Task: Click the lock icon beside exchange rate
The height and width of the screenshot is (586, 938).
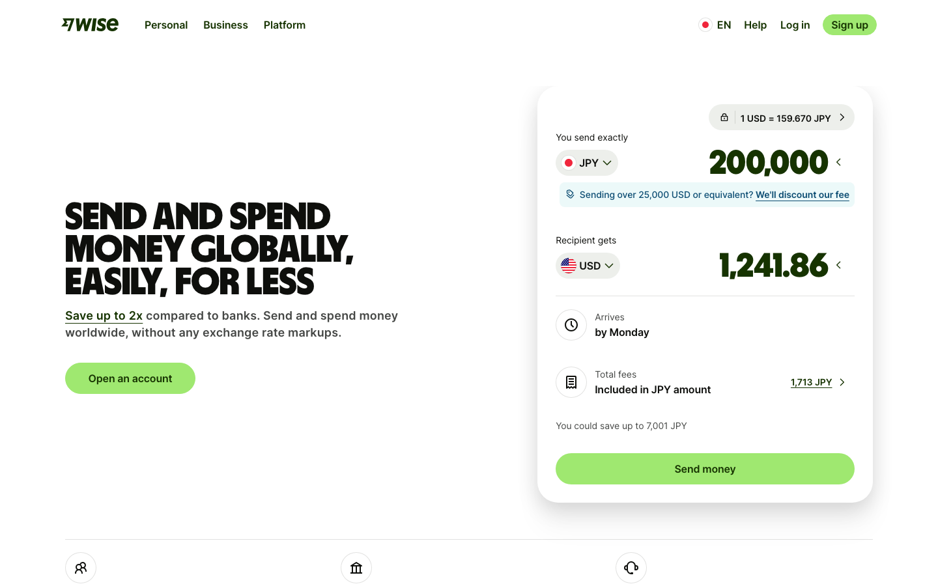Action: [724, 118]
